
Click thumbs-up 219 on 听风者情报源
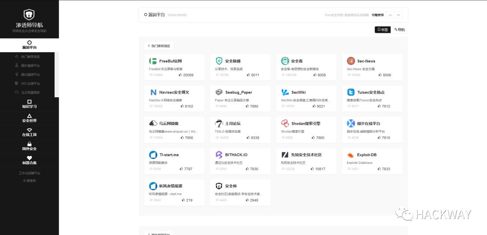click(187, 200)
